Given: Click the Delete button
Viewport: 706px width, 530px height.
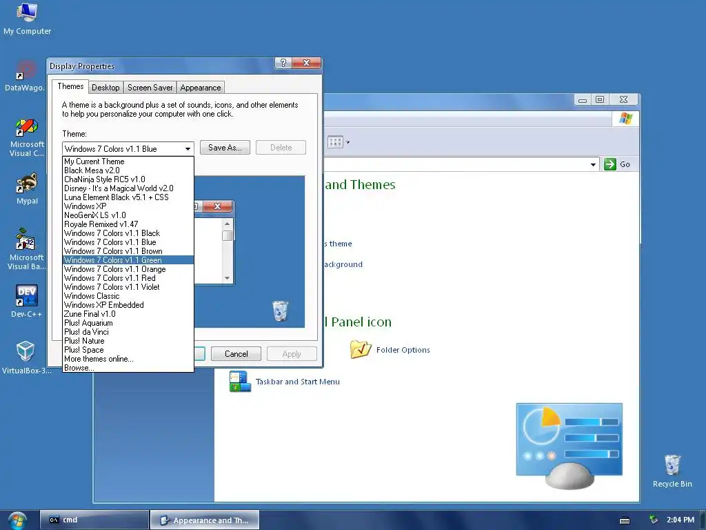Looking at the screenshot, I should pyautogui.click(x=281, y=148).
